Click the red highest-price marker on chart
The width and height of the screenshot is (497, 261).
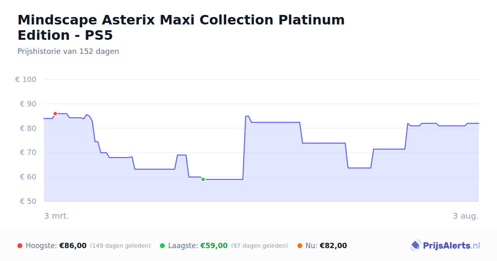[55, 114]
